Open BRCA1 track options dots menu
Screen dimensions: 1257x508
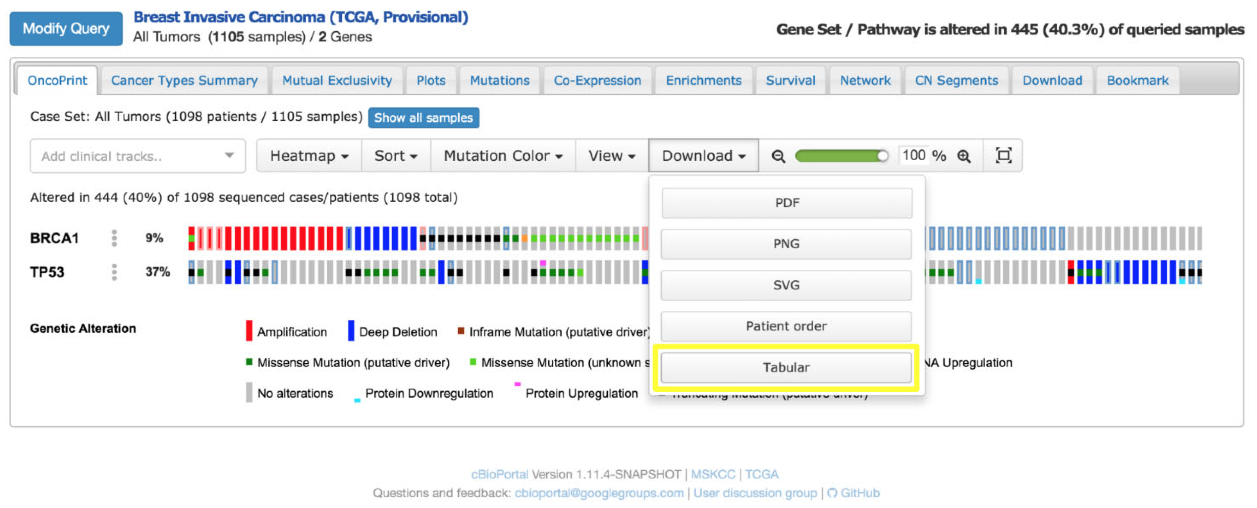114,238
